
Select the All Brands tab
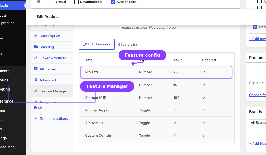pos(258,123)
